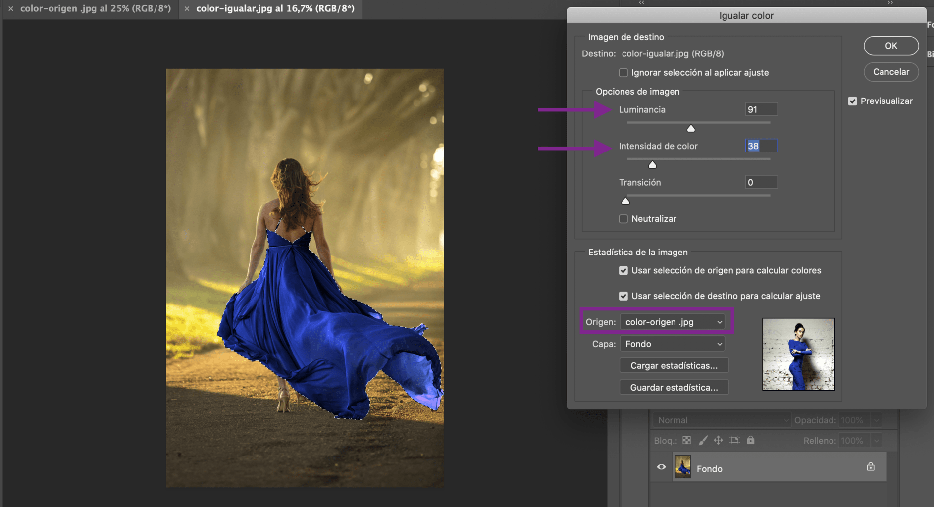934x507 pixels.
Task: Switch to color-origen .jpg tab
Action: tap(96, 9)
